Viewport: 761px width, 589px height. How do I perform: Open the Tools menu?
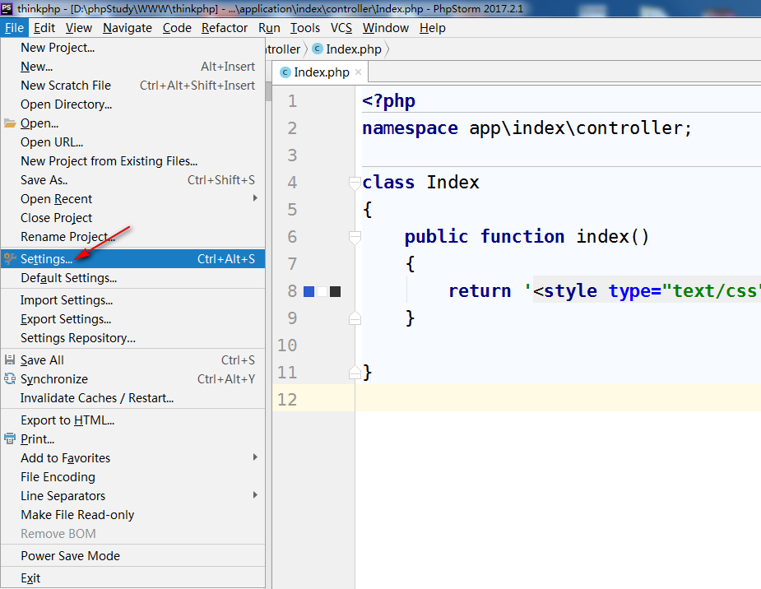pyautogui.click(x=304, y=28)
